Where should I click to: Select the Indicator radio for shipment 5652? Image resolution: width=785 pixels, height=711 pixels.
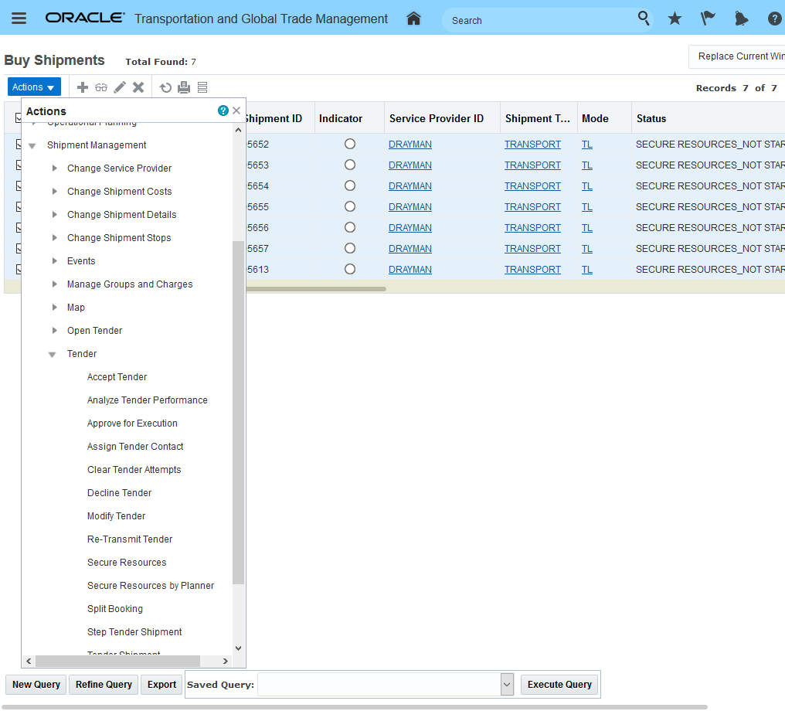click(350, 144)
